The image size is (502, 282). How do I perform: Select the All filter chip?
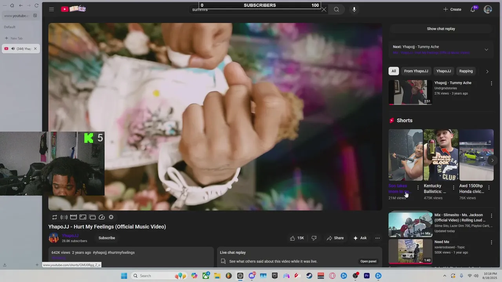[x=394, y=71]
